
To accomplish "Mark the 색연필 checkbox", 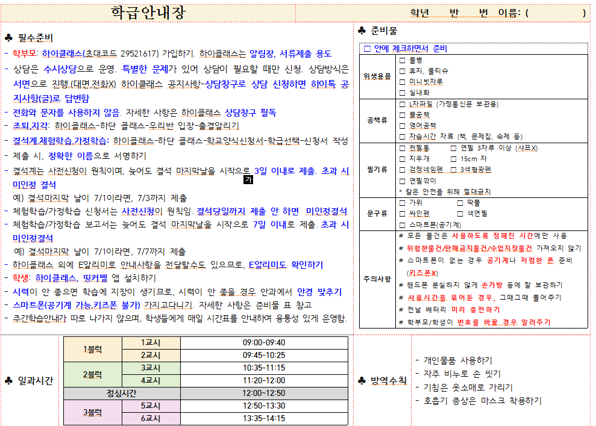I will click(460, 214).
